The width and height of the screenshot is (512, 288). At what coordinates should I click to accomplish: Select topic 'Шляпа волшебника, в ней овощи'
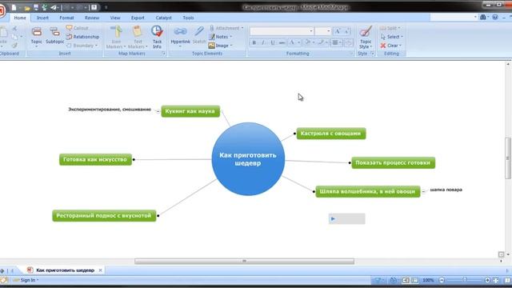(368, 191)
